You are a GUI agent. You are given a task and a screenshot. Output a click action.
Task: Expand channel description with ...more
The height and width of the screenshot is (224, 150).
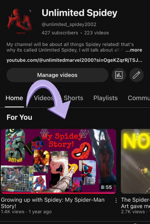134,50
